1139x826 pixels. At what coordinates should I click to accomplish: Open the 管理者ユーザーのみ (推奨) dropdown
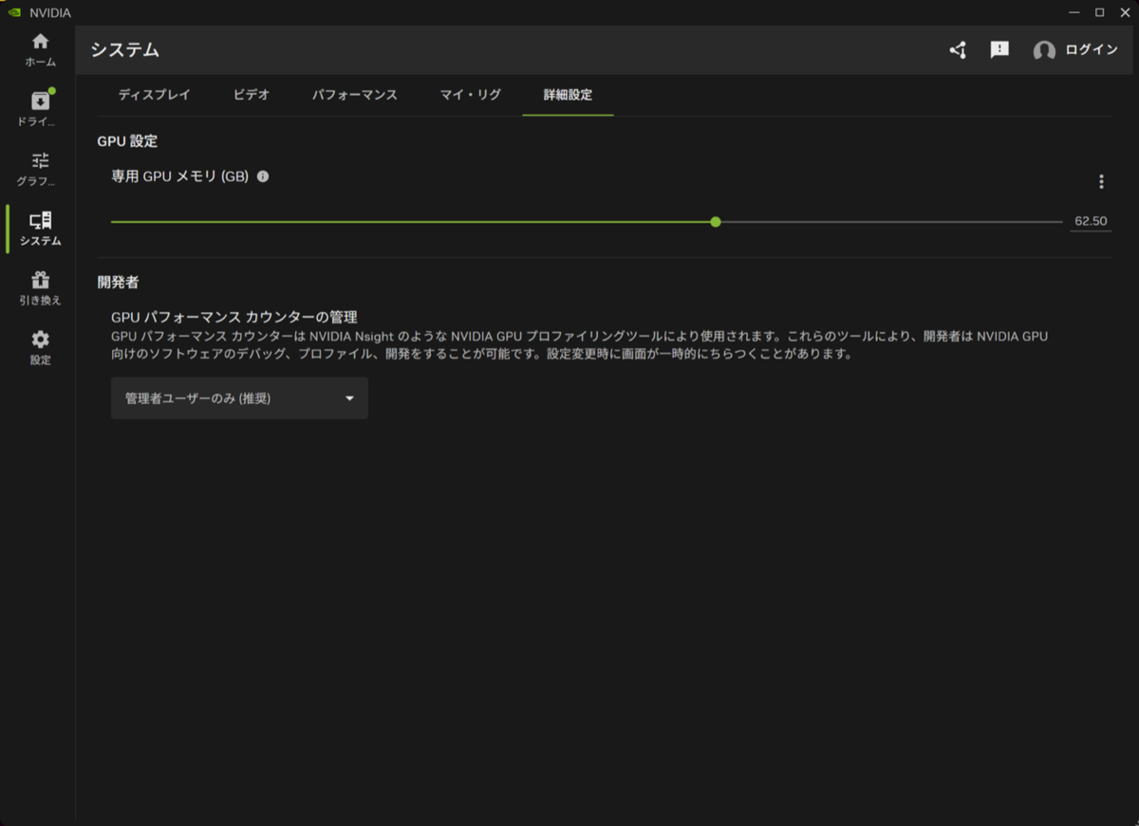click(x=239, y=398)
